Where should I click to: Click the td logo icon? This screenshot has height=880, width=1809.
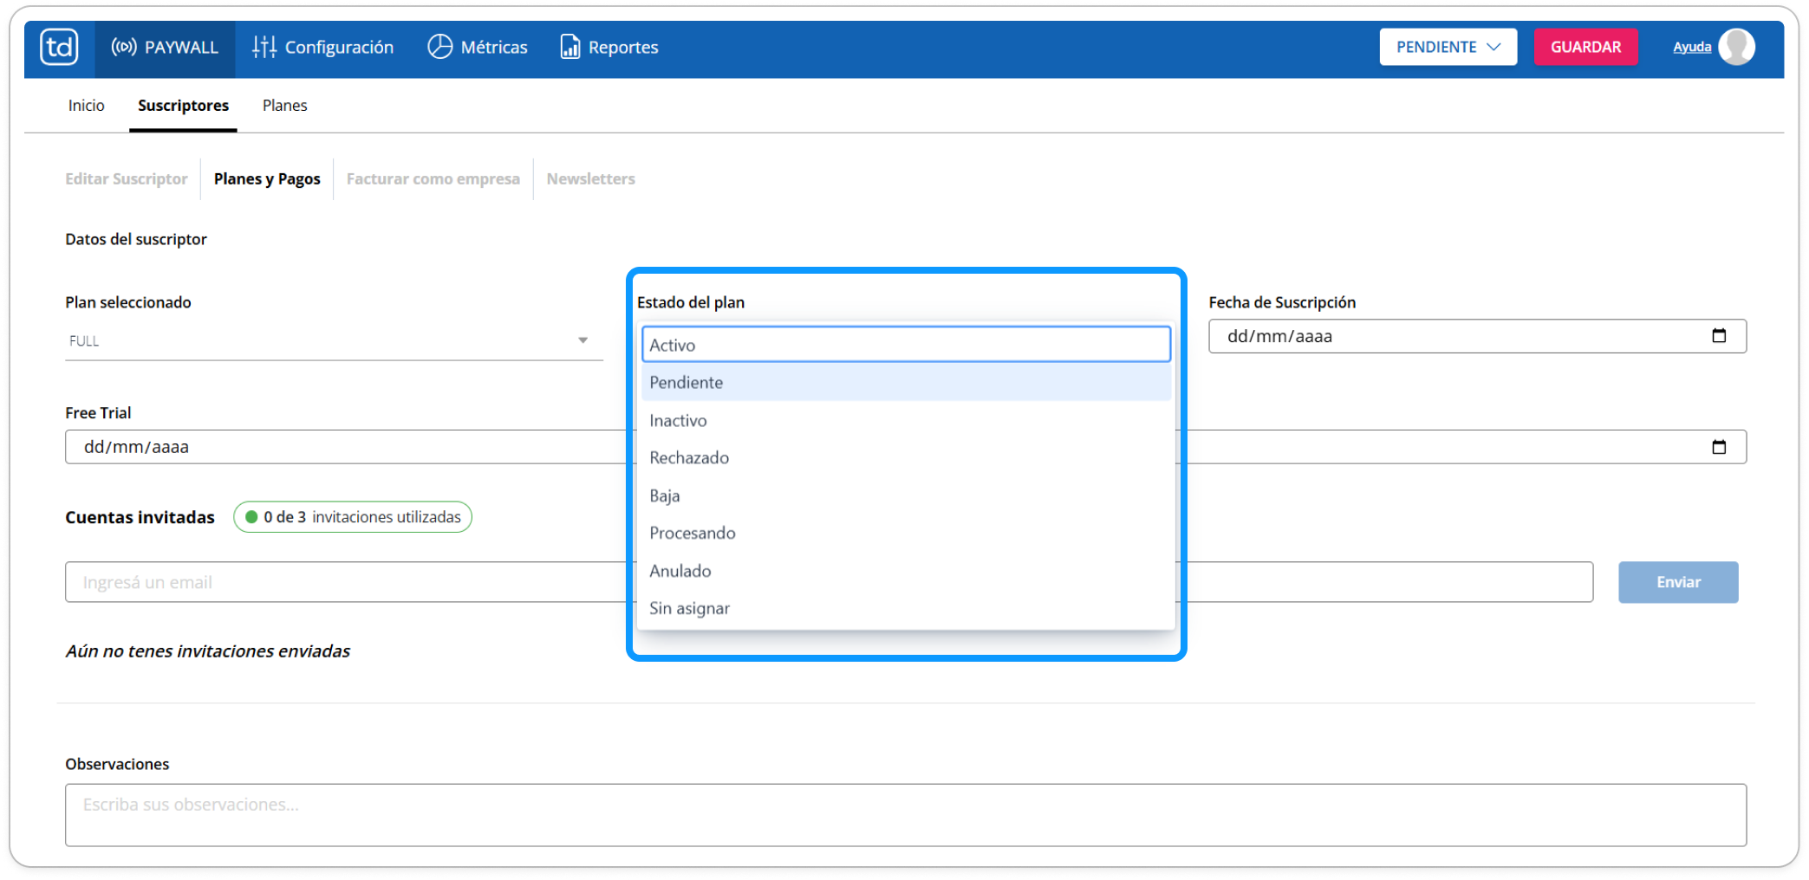[59, 47]
